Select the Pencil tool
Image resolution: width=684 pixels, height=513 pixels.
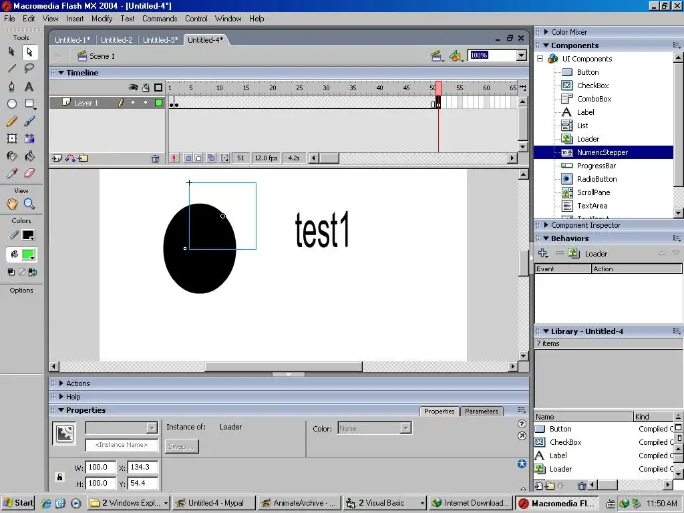click(12, 121)
